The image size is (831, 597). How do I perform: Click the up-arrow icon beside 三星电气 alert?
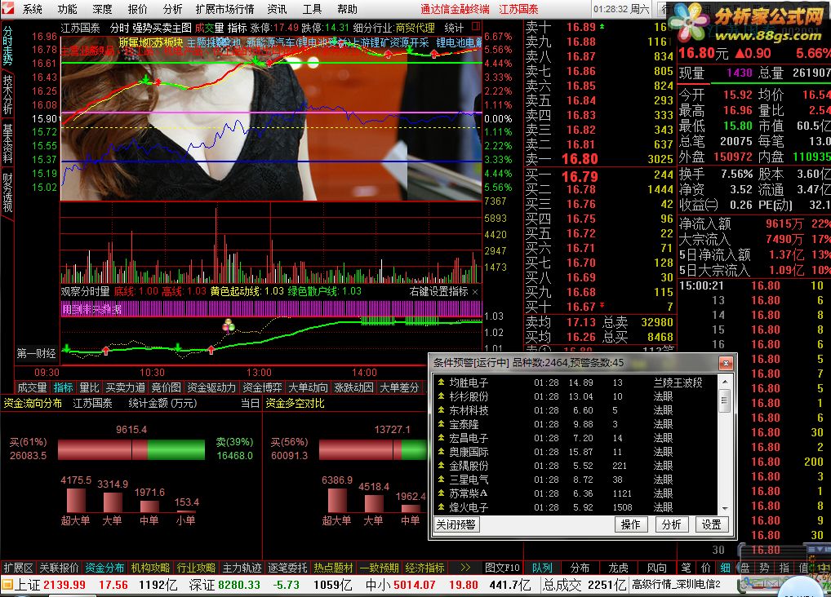[441, 479]
